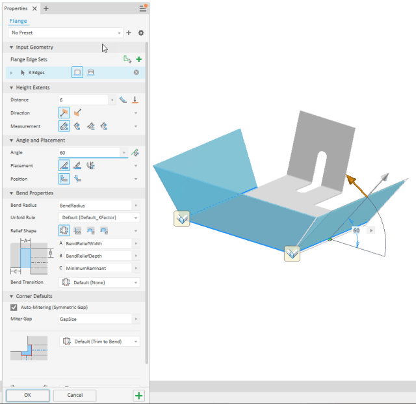Select the offset width extents icon

tap(91, 72)
